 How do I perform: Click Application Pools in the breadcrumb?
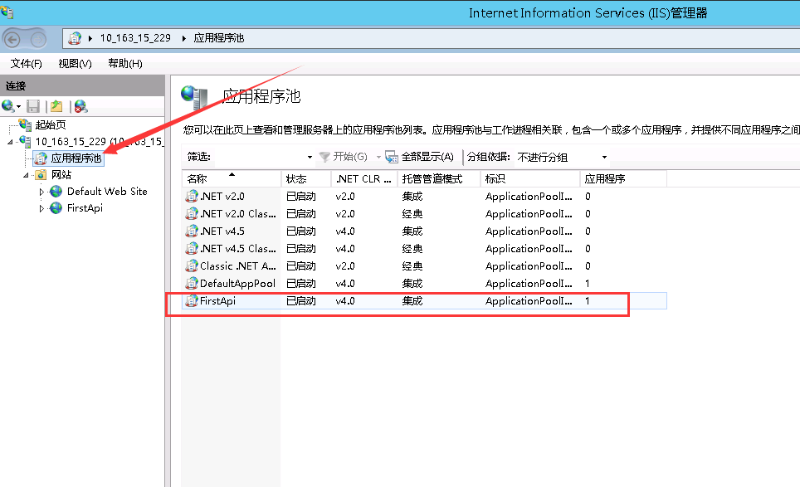click(x=219, y=38)
